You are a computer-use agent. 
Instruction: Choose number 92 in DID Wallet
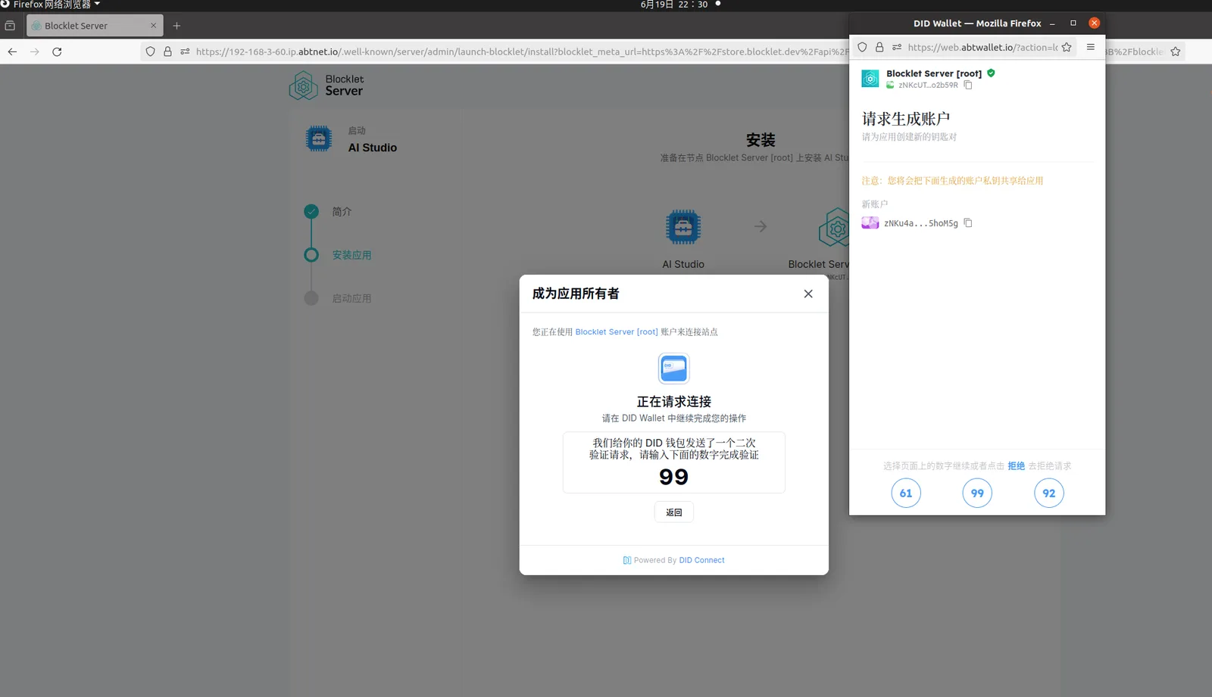(x=1049, y=493)
